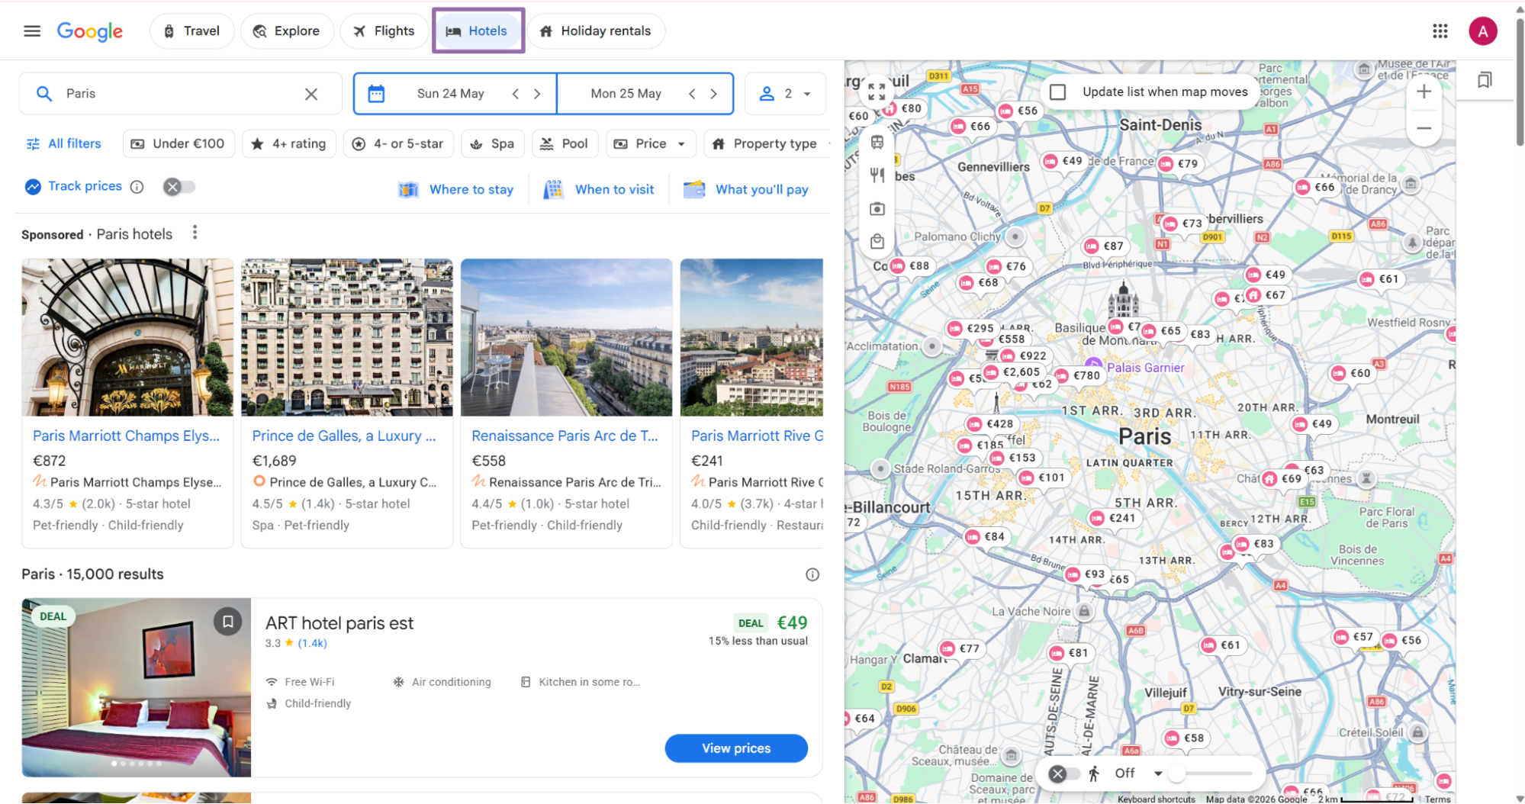
Task: Go to Google home logo
Action: [90, 31]
